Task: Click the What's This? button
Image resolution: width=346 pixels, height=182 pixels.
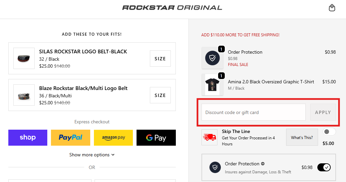Action: (302, 137)
